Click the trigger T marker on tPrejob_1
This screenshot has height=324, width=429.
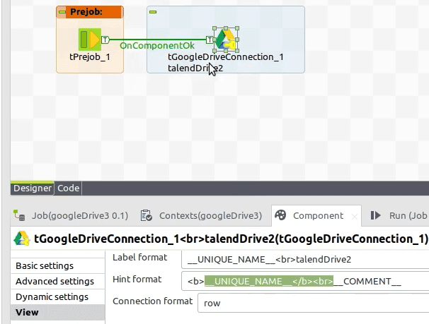click(105, 40)
